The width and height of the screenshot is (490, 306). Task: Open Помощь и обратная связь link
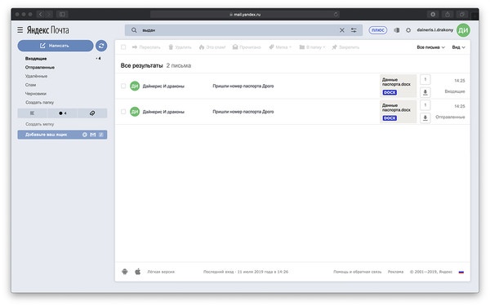[357, 272]
